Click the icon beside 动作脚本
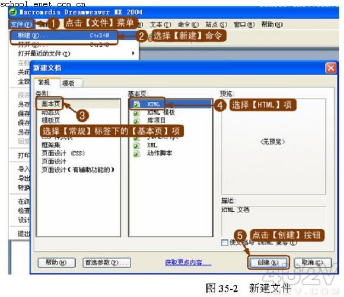Screen dimensions: 344x297 point(136,154)
